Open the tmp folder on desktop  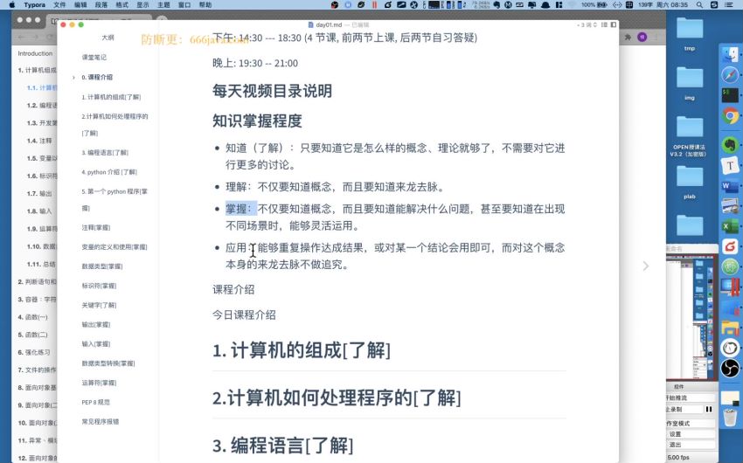(690, 35)
